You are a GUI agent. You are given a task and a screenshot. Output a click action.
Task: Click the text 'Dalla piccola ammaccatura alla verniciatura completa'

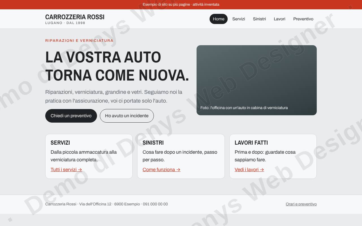[x=84, y=156]
